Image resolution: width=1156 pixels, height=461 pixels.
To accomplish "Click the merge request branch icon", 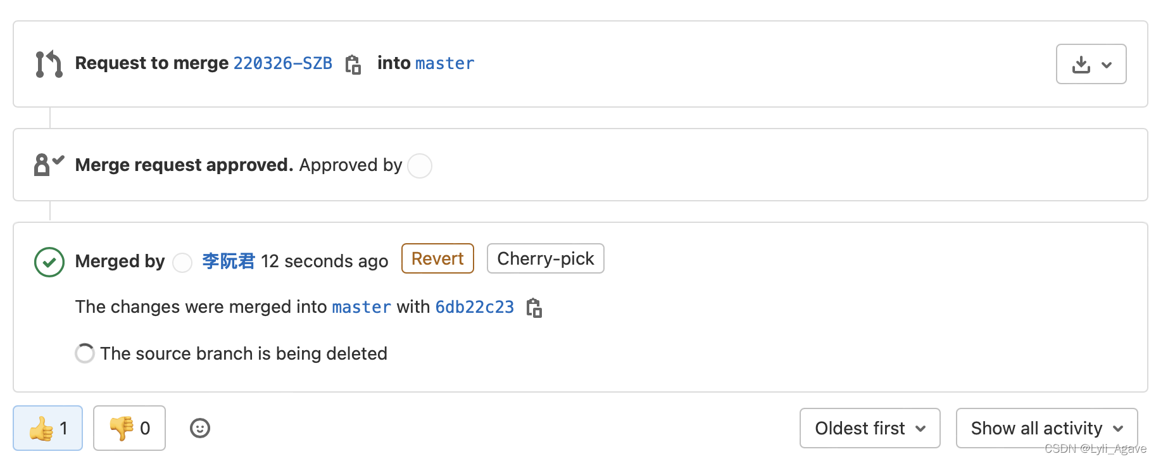I will pyautogui.click(x=49, y=64).
